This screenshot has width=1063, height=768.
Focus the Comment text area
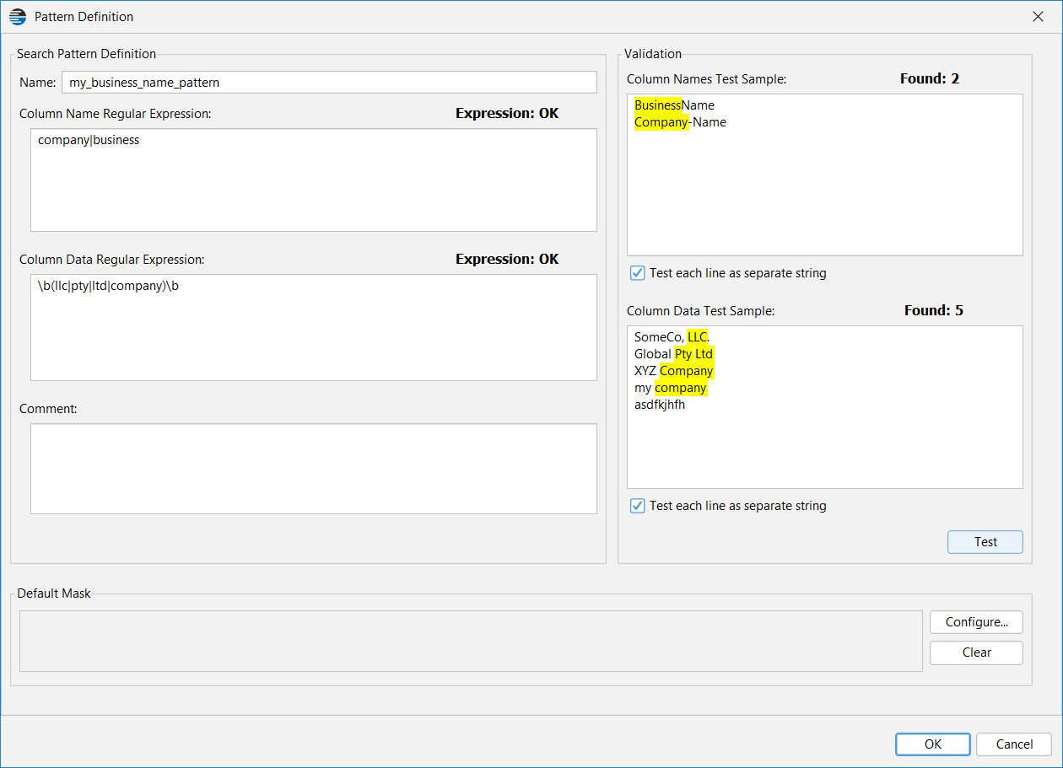click(314, 469)
